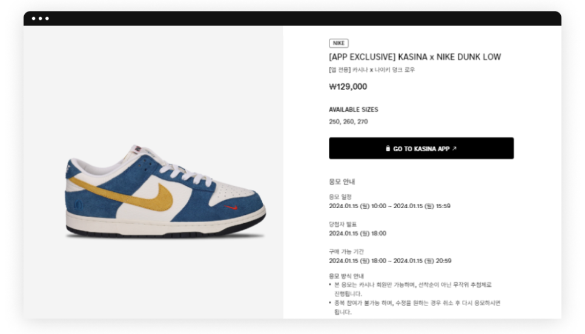This screenshot has height=334, width=585.
Task: Open the Kasina x Nike Dunk Low product image
Action: (x=165, y=191)
